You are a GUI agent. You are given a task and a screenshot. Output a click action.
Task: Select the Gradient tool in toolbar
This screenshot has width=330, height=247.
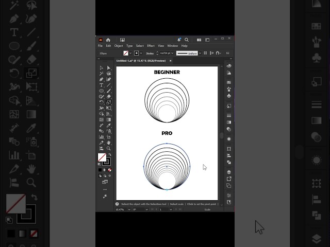tap(109, 120)
